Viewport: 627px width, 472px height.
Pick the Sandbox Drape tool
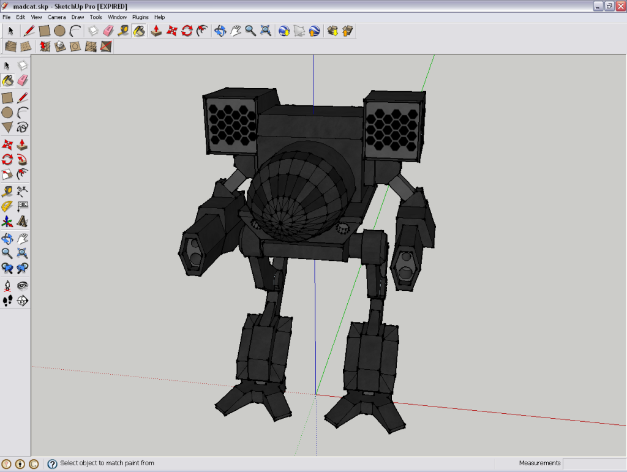(75, 47)
